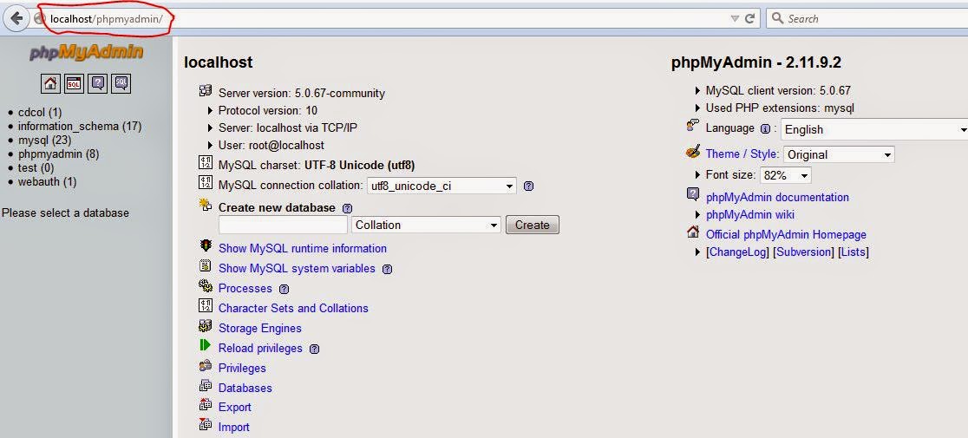Click the Create button

click(x=533, y=226)
